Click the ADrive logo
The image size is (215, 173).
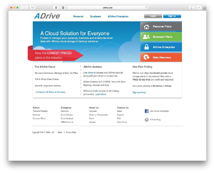47,16
